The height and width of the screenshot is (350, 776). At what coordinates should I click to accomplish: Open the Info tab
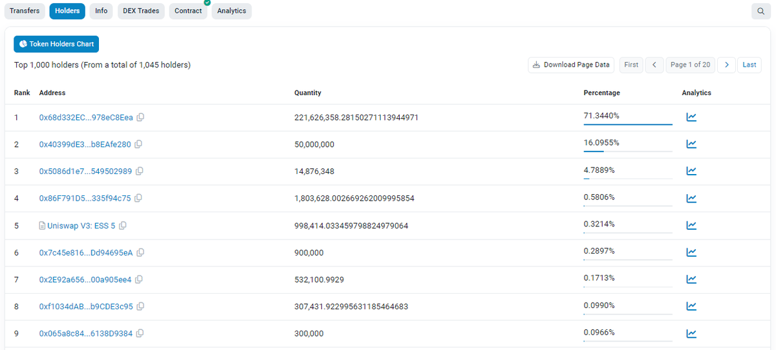pos(102,11)
